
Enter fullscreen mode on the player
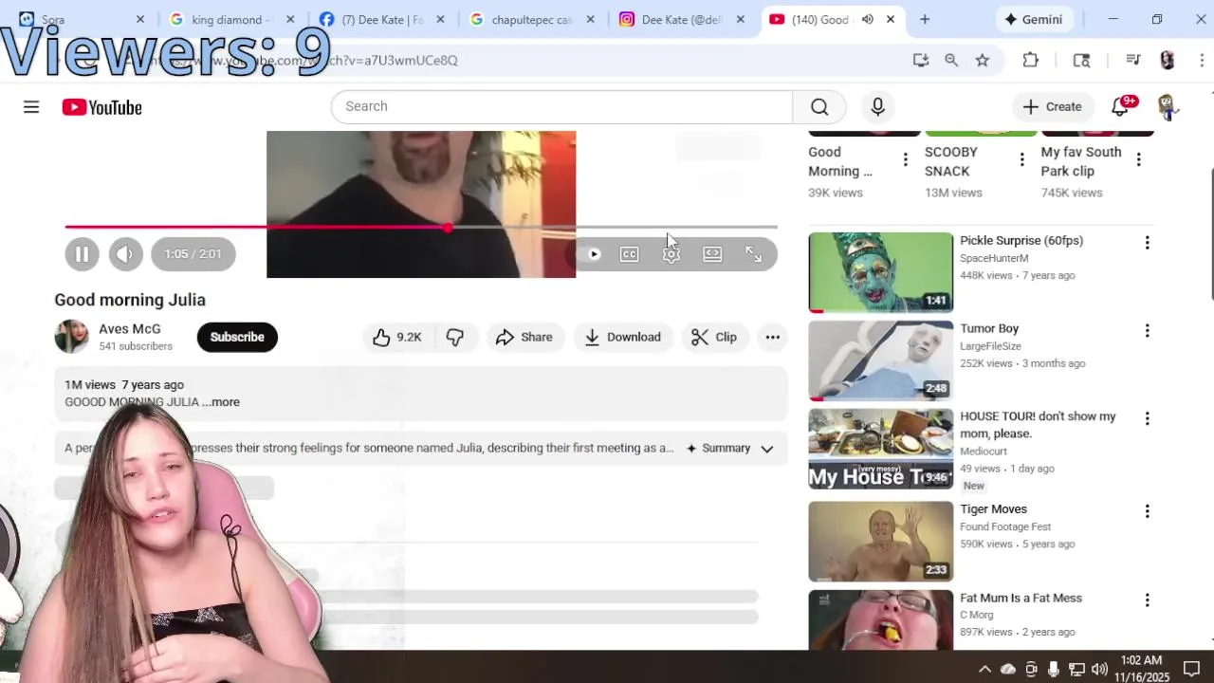tap(753, 254)
